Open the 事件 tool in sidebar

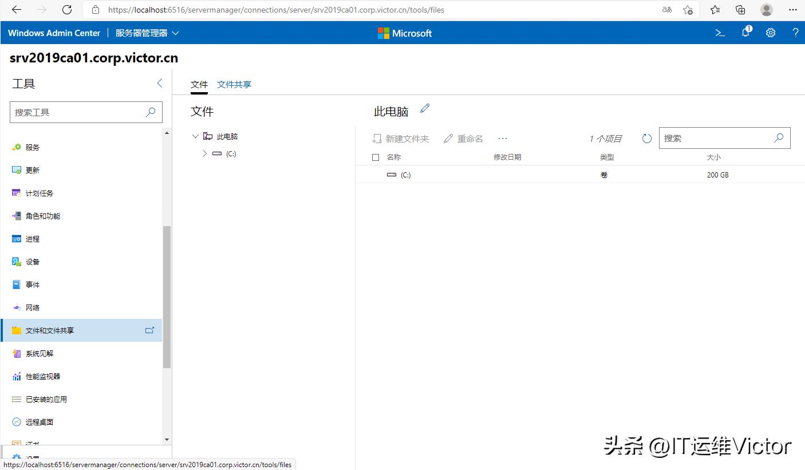point(31,285)
